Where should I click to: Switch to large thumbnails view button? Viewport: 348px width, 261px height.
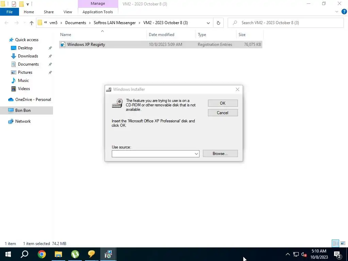coord(343,243)
